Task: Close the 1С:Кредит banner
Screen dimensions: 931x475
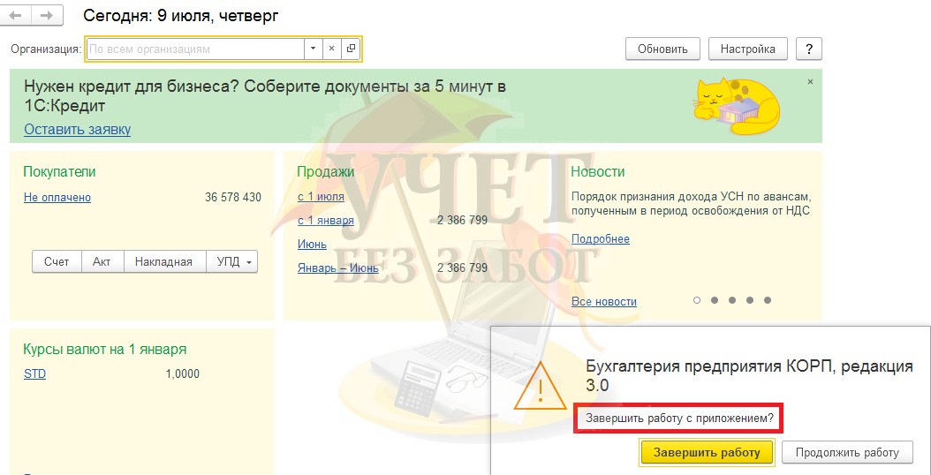Action: tap(810, 82)
